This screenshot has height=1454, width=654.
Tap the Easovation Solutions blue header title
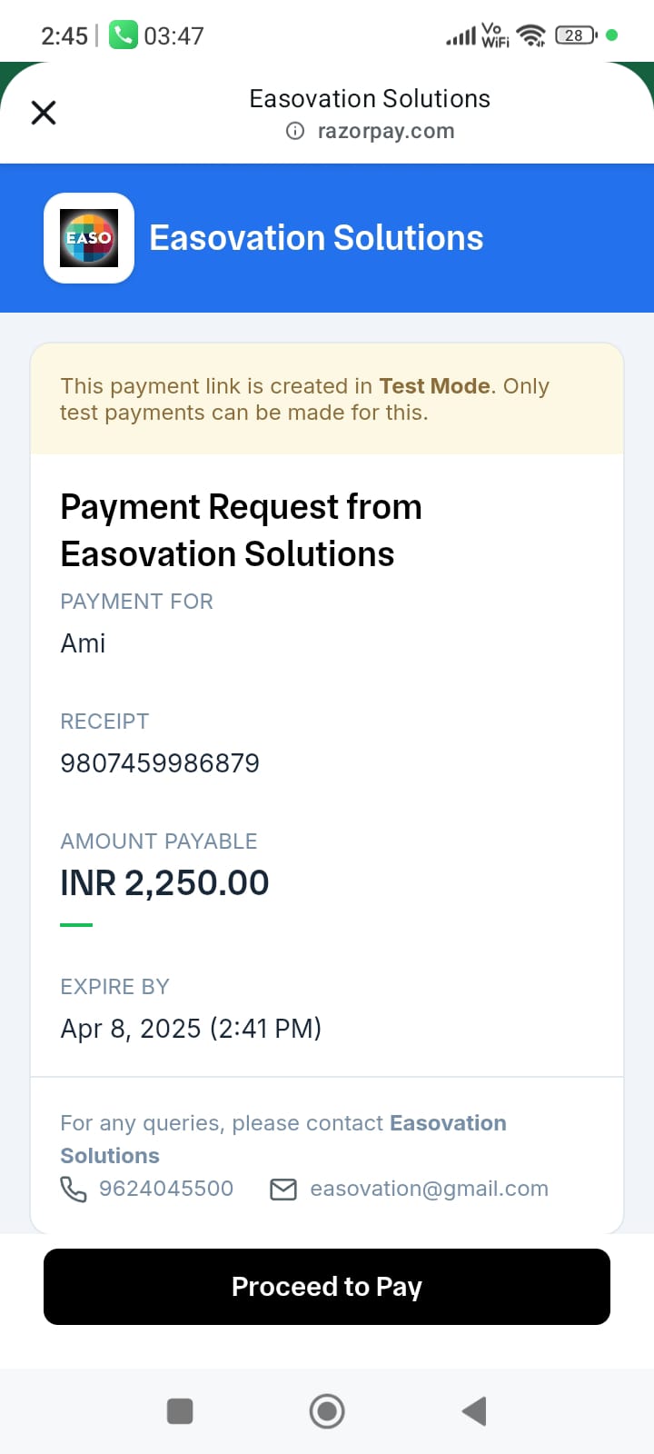pos(316,238)
